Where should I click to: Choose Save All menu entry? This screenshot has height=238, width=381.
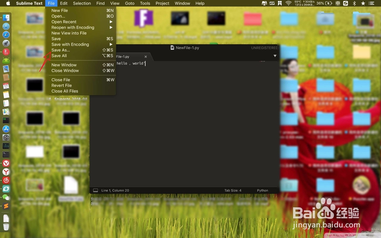click(x=80, y=56)
